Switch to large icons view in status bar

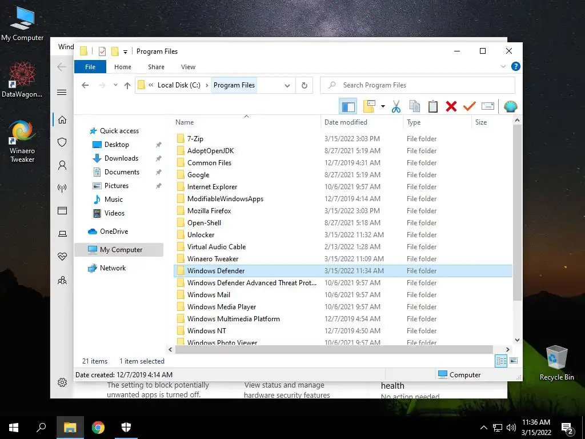point(514,361)
